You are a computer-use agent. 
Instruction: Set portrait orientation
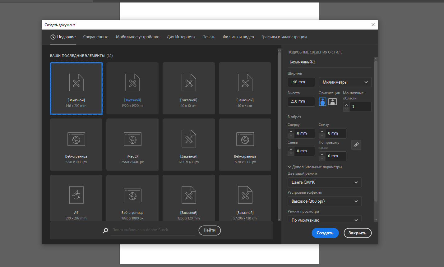[x=323, y=102]
